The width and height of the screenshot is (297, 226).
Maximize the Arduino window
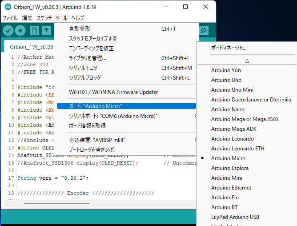[185, 7]
